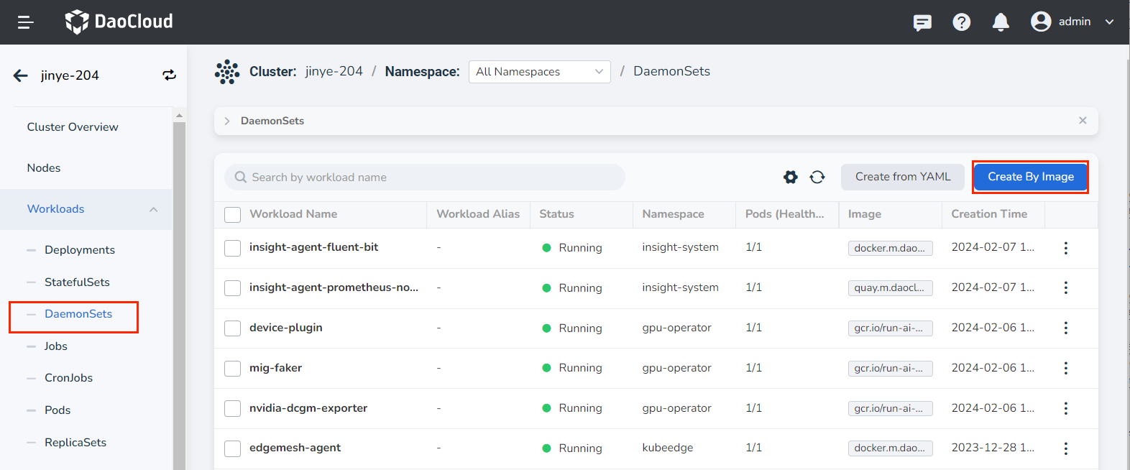Image resolution: width=1130 pixels, height=470 pixels.
Task: Collapse the Workloads sidebar section
Action: (x=153, y=209)
